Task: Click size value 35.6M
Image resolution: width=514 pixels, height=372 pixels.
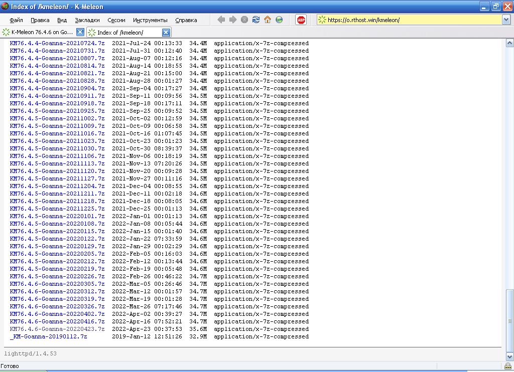Action: [198, 329]
